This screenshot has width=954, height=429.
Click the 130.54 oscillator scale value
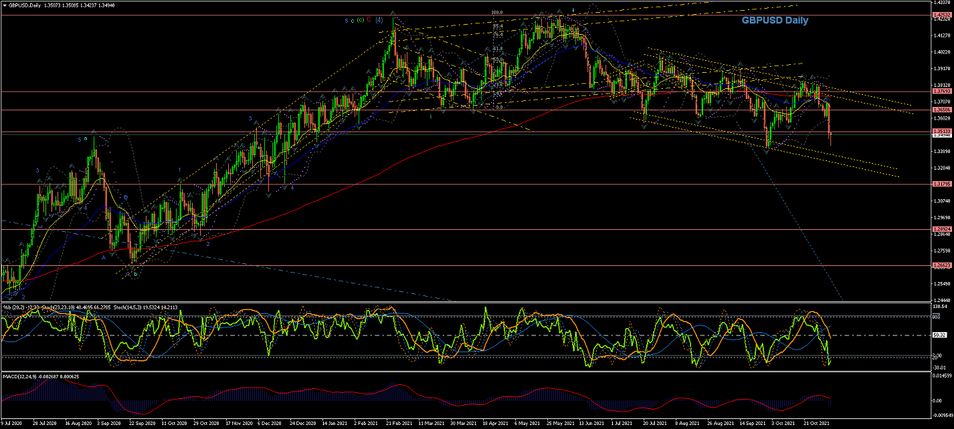[x=940, y=305]
